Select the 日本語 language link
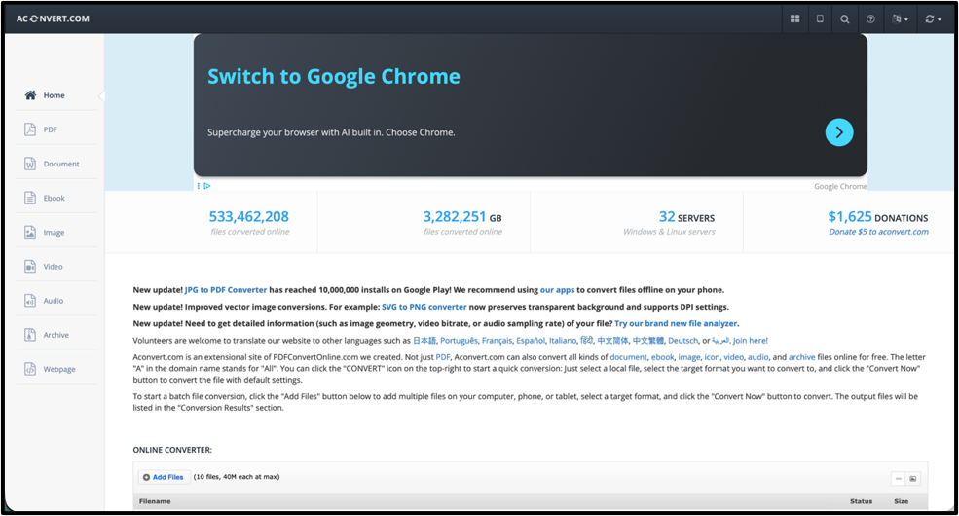This screenshot has height=516, width=959. 424,341
